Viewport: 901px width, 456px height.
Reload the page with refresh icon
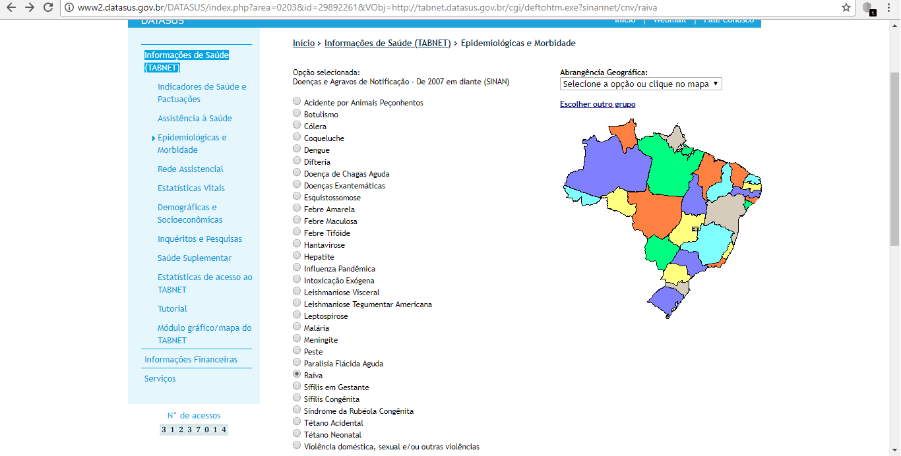click(x=48, y=8)
